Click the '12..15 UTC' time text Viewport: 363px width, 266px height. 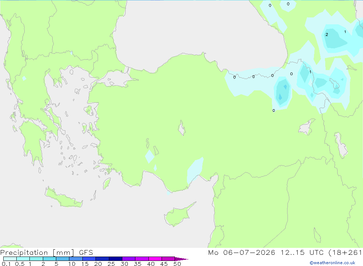(x=302, y=253)
